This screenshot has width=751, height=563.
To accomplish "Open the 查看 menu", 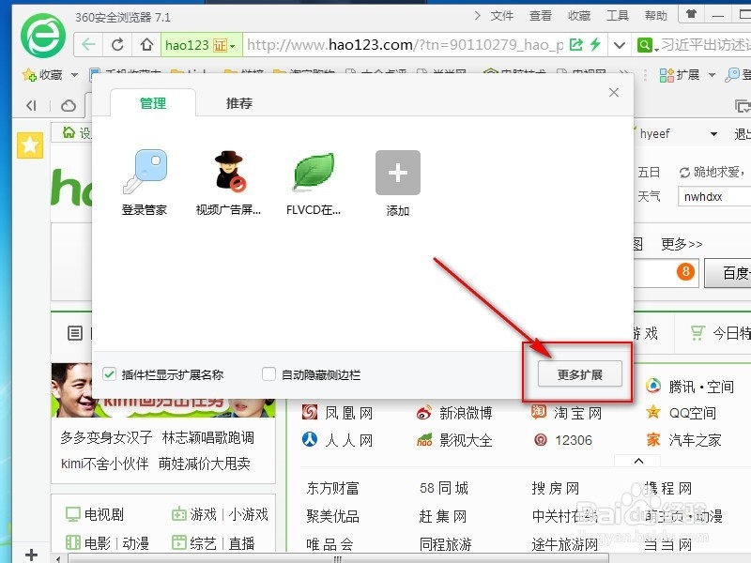I will [x=541, y=16].
